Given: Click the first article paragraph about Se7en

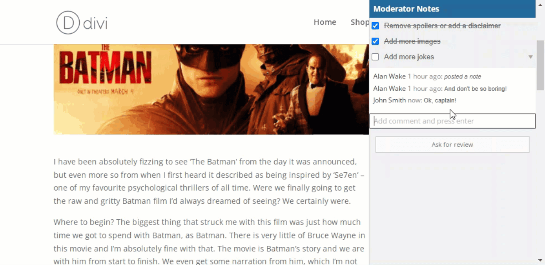Looking at the screenshot, I should [209, 181].
